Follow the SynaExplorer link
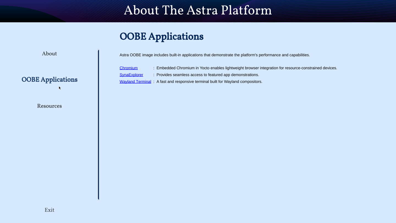This screenshot has width=396, height=223. [131, 75]
